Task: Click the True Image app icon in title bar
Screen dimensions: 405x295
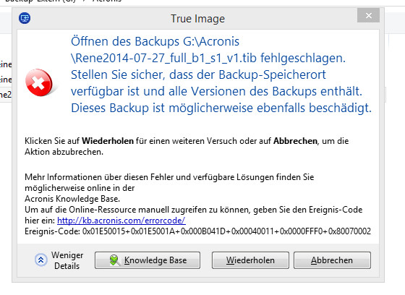Action: click(x=25, y=18)
